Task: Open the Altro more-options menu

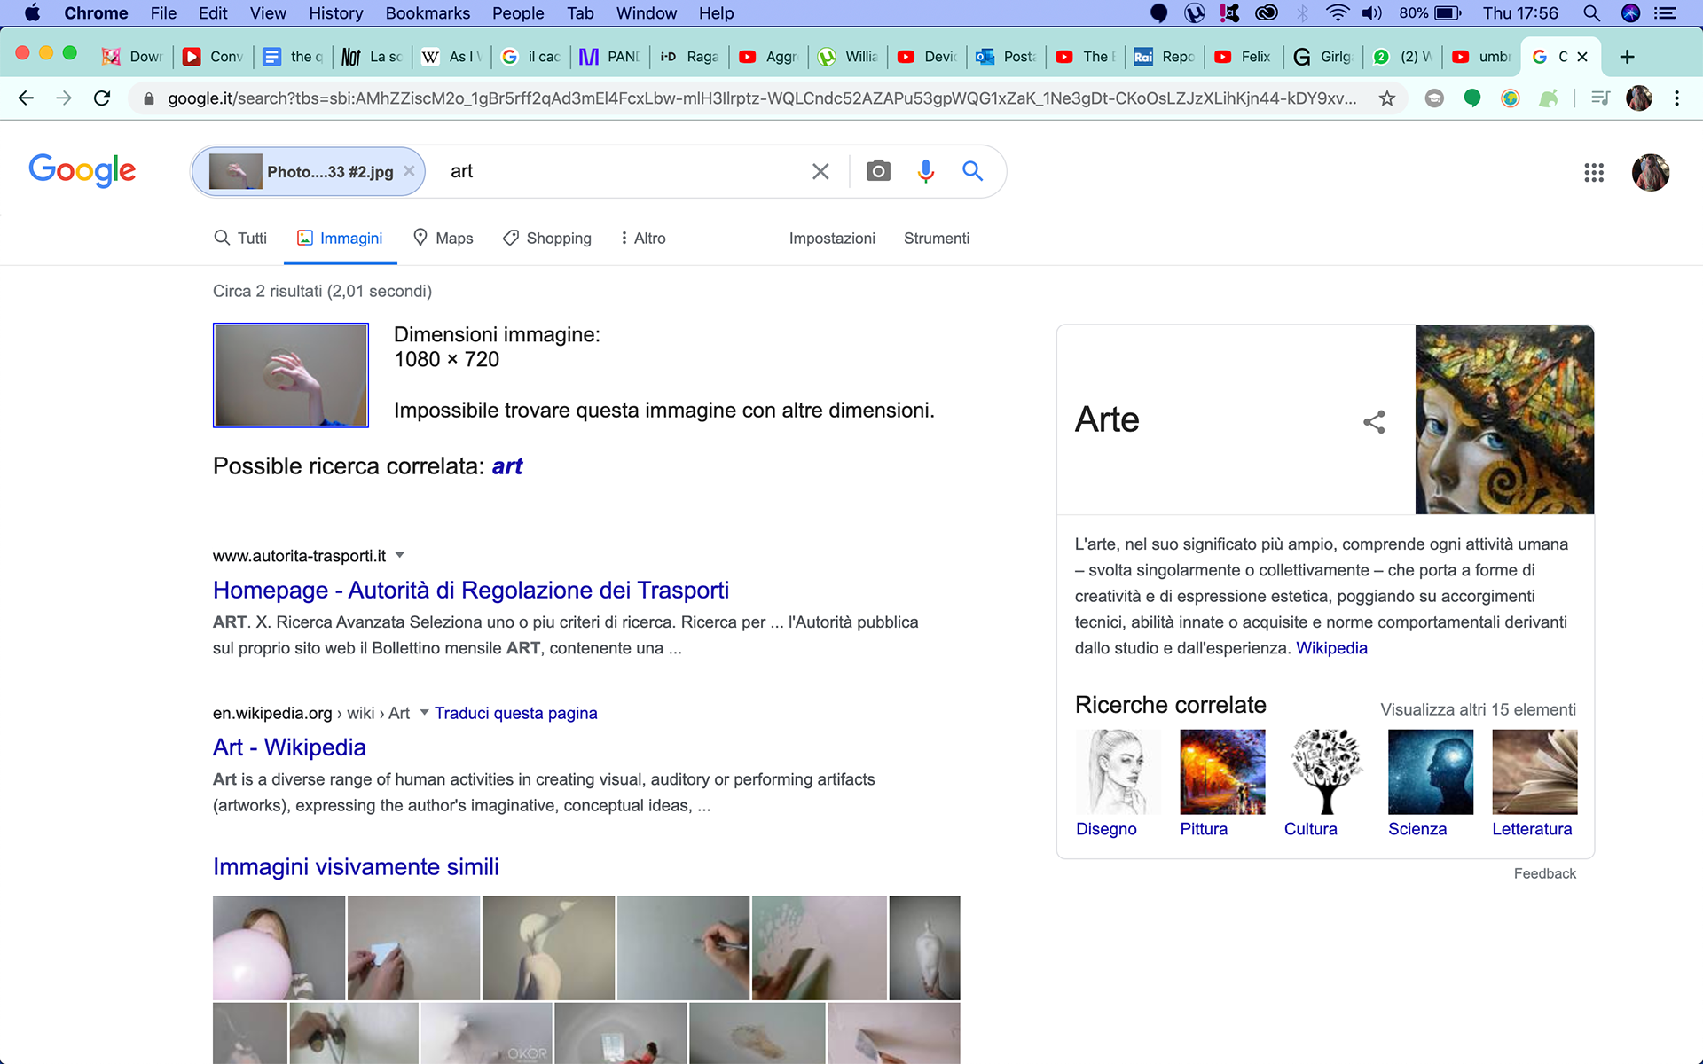Action: 643,239
